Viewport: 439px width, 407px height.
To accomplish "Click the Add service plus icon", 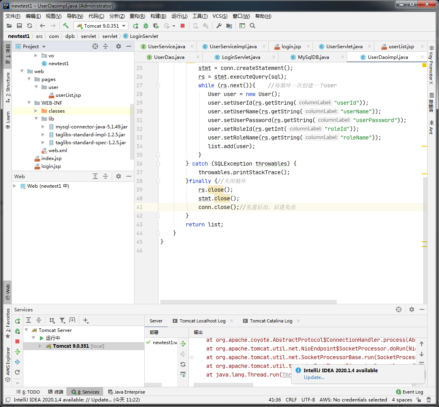I will (86, 320).
